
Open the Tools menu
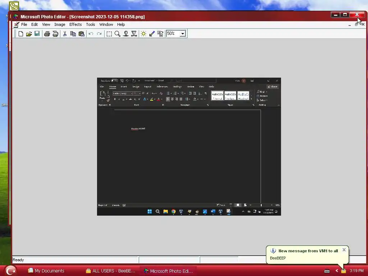click(x=90, y=24)
